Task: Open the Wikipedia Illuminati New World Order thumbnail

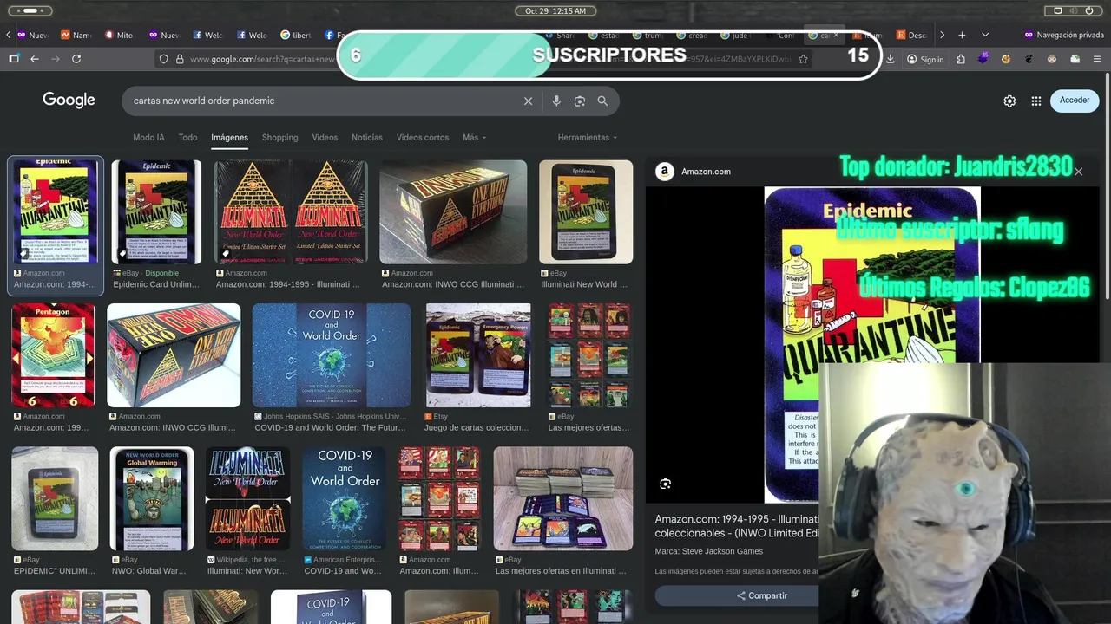Action: tap(248, 498)
